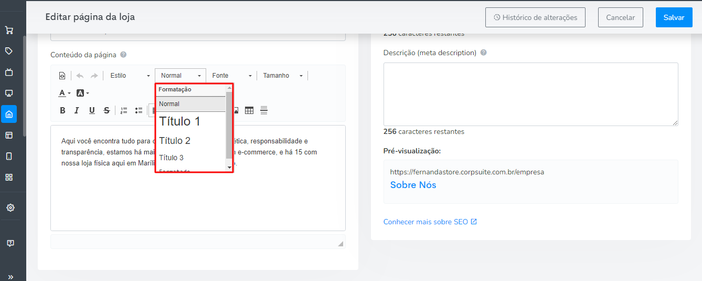Choose Normal in formatting list

191,104
